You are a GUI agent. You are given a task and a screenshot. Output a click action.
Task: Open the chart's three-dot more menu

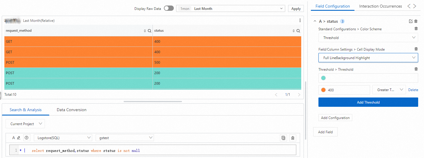pos(300,20)
